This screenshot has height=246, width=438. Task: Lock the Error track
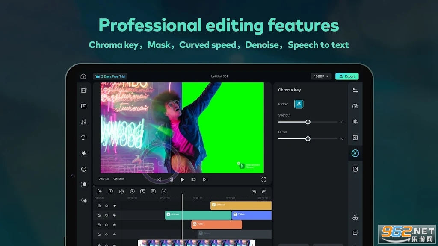[x=99, y=234]
